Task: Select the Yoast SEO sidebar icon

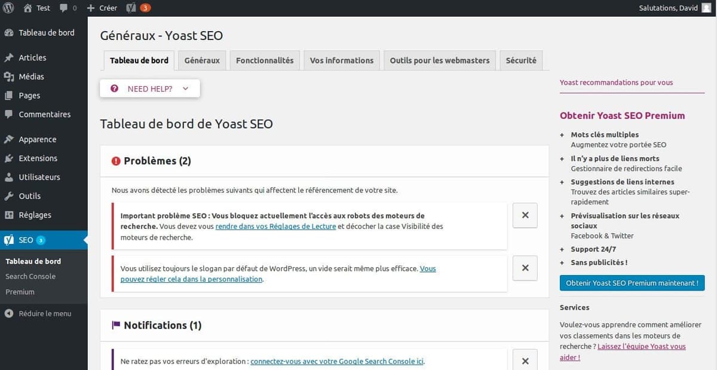Action: 9,240
